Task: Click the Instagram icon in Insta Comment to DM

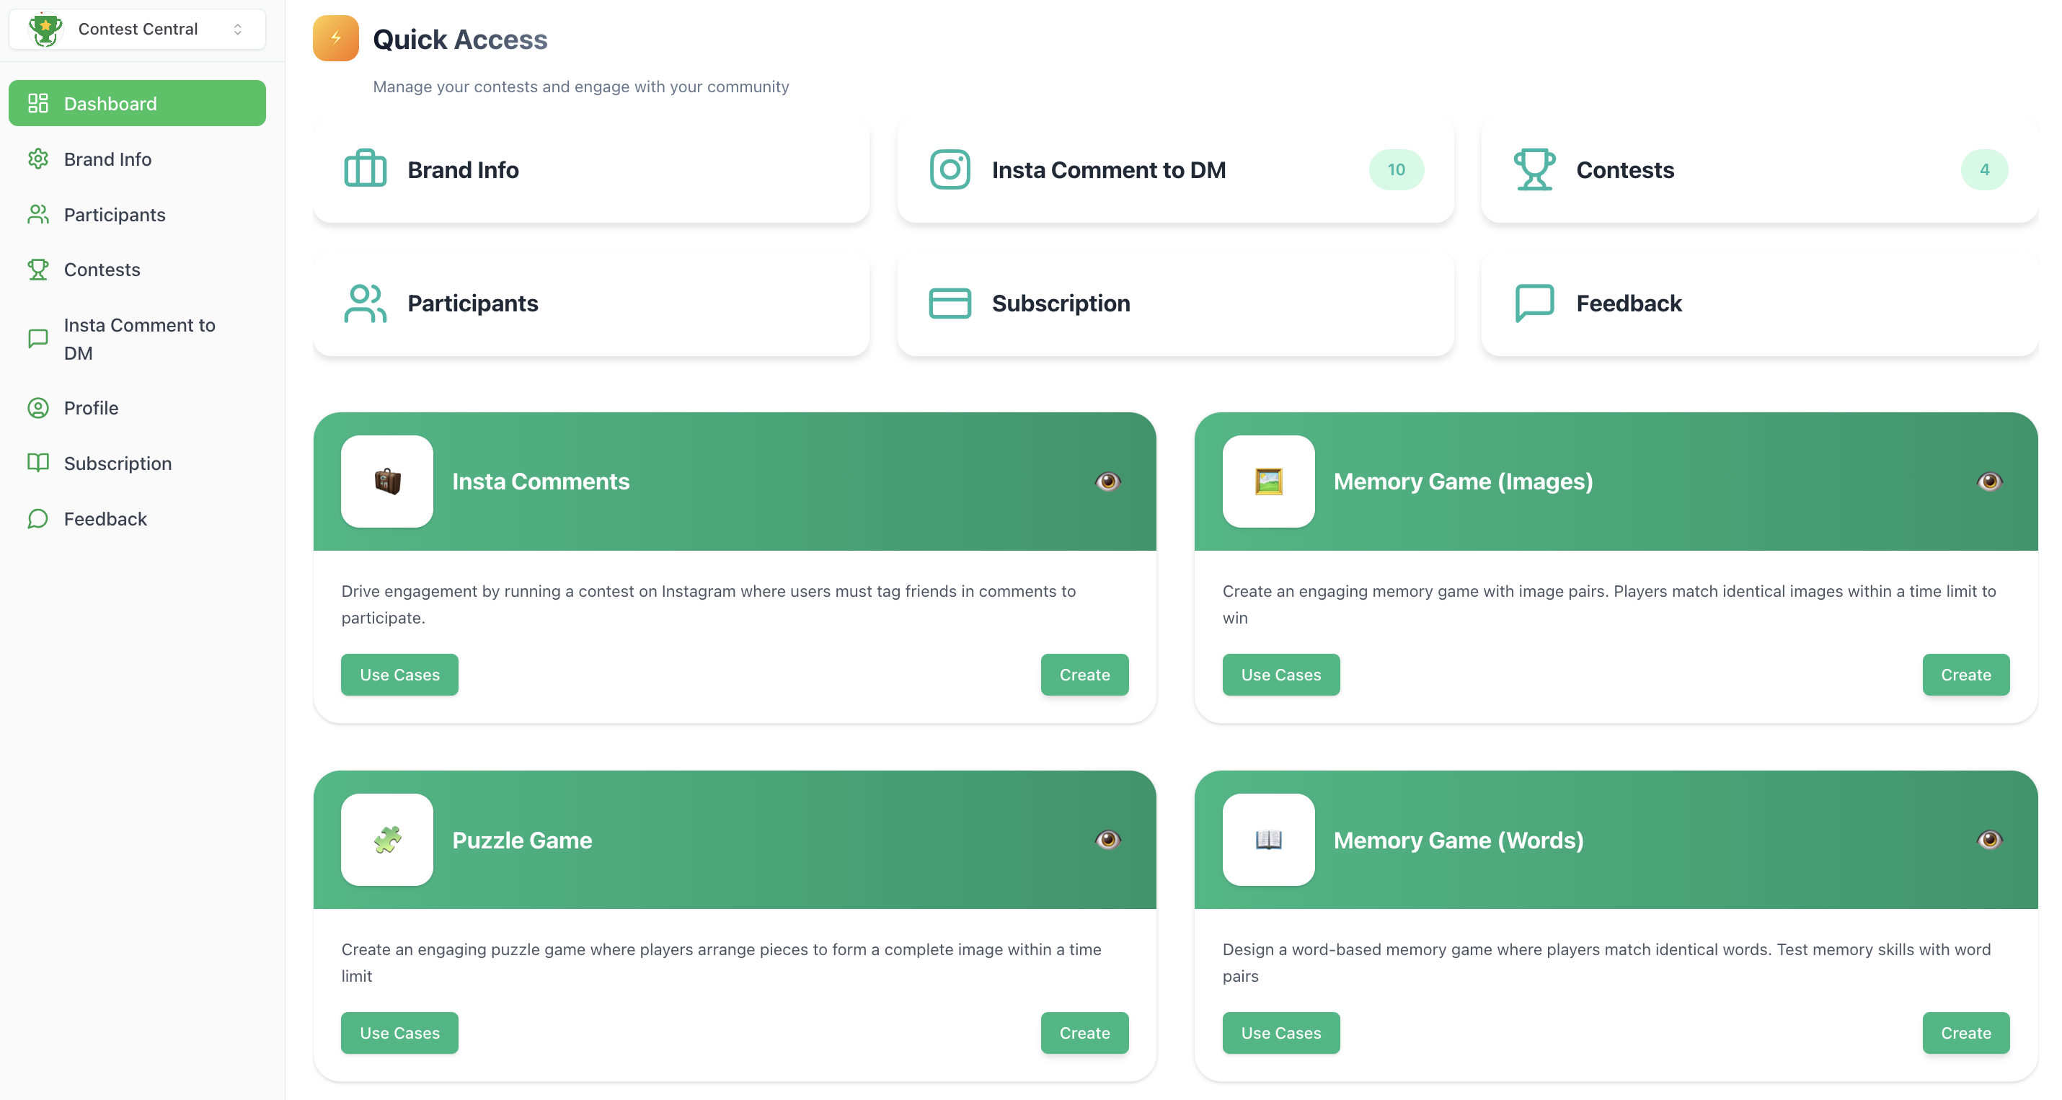Action: pos(950,169)
